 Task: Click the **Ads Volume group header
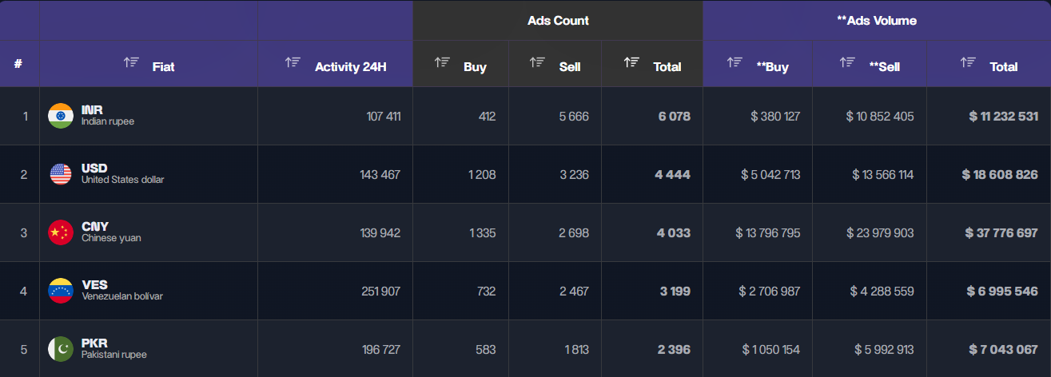click(x=876, y=21)
